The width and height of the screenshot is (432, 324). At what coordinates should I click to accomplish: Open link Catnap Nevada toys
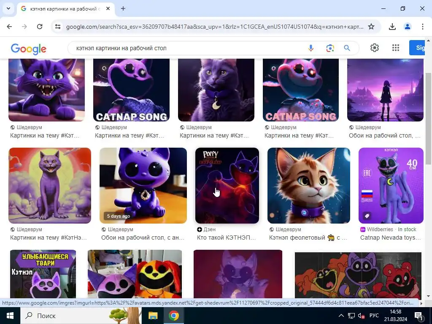click(x=390, y=238)
